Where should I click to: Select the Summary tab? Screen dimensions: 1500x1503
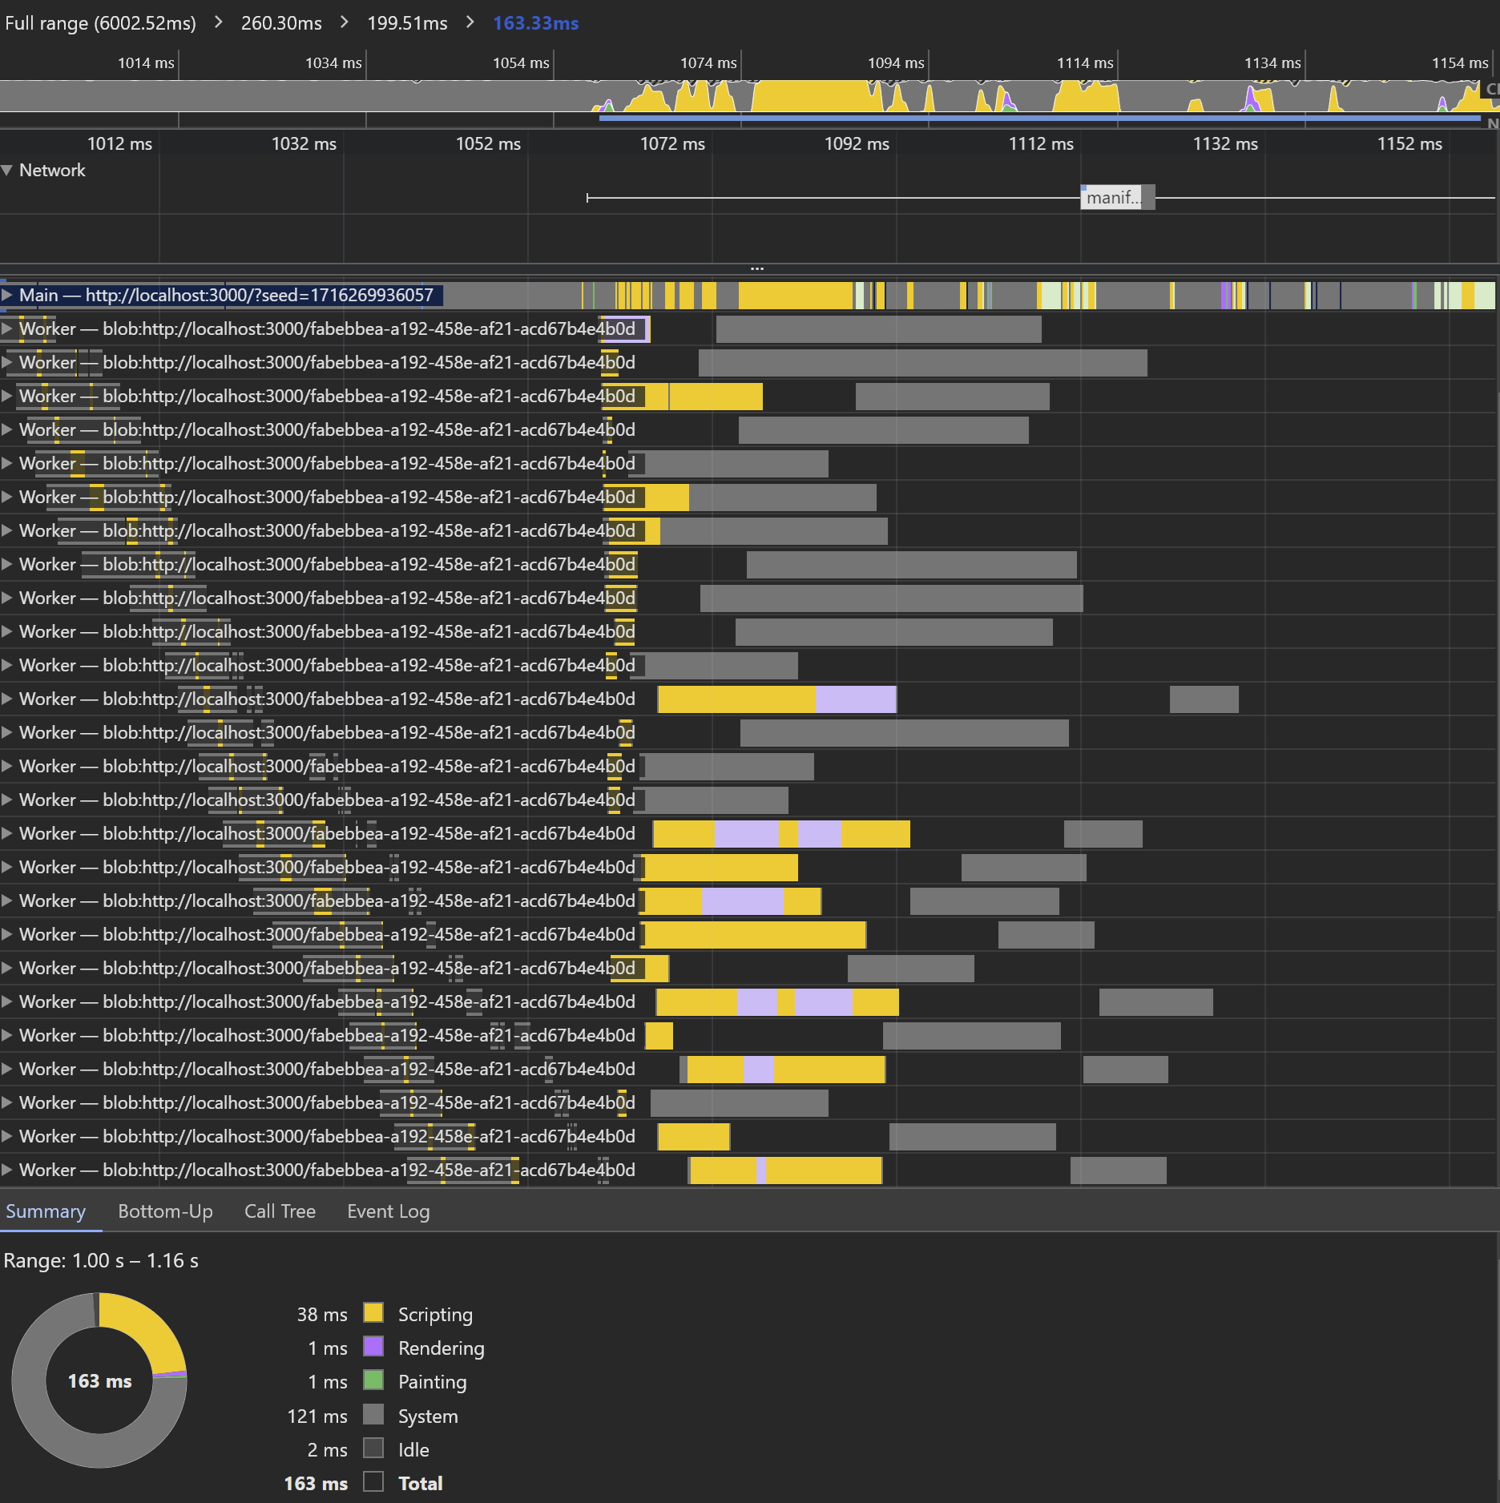[46, 1211]
